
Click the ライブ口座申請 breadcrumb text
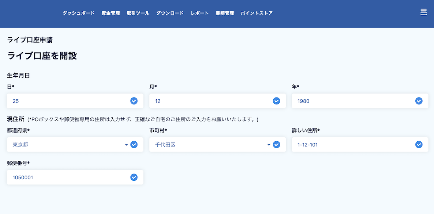click(x=30, y=40)
